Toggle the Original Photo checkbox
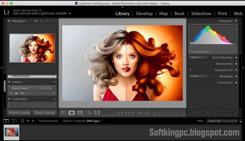 (x=191, y=52)
